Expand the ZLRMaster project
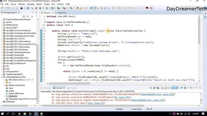Image resolution: width=207 pixels, height=116 pixels. pyautogui.click(x=2, y=102)
